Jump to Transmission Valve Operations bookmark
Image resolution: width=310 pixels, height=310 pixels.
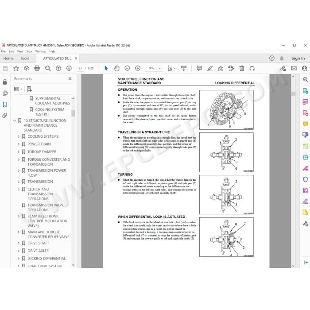(x=46, y=207)
